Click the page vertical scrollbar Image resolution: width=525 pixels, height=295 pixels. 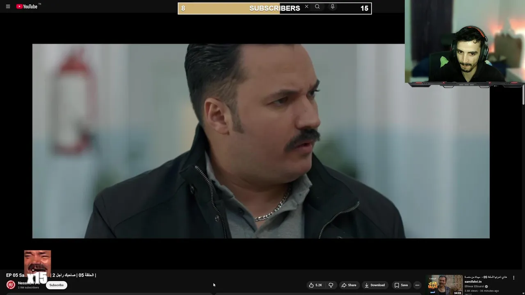tap(523, 96)
